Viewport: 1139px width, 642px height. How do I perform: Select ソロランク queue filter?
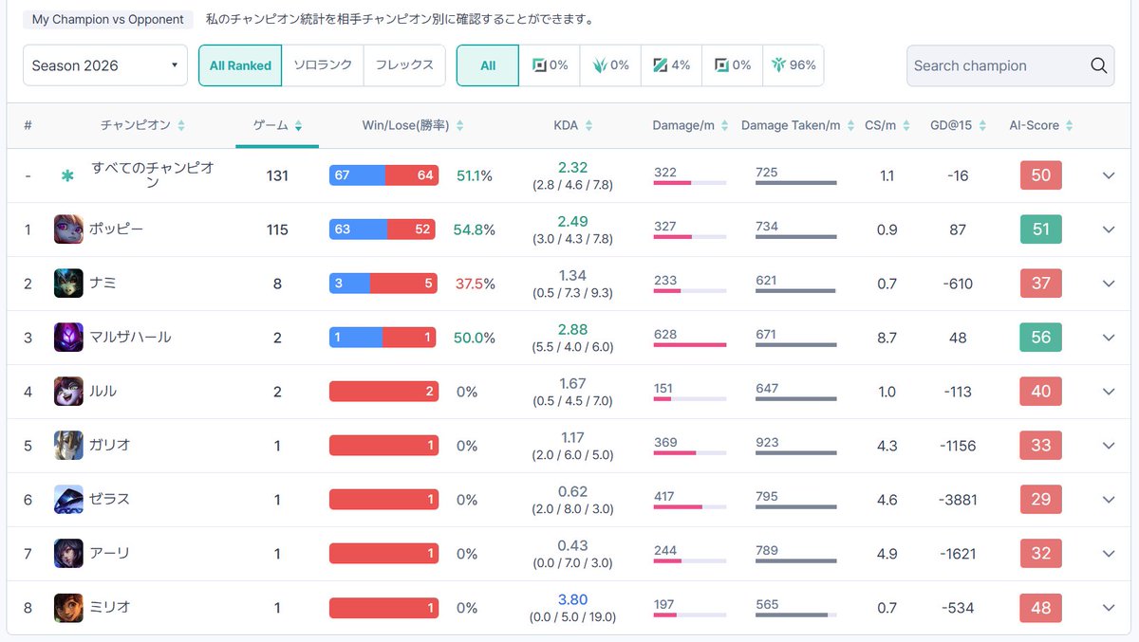click(x=323, y=65)
